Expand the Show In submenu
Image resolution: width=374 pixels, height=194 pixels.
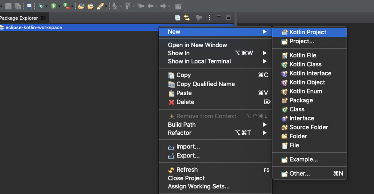click(x=215, y=53)
